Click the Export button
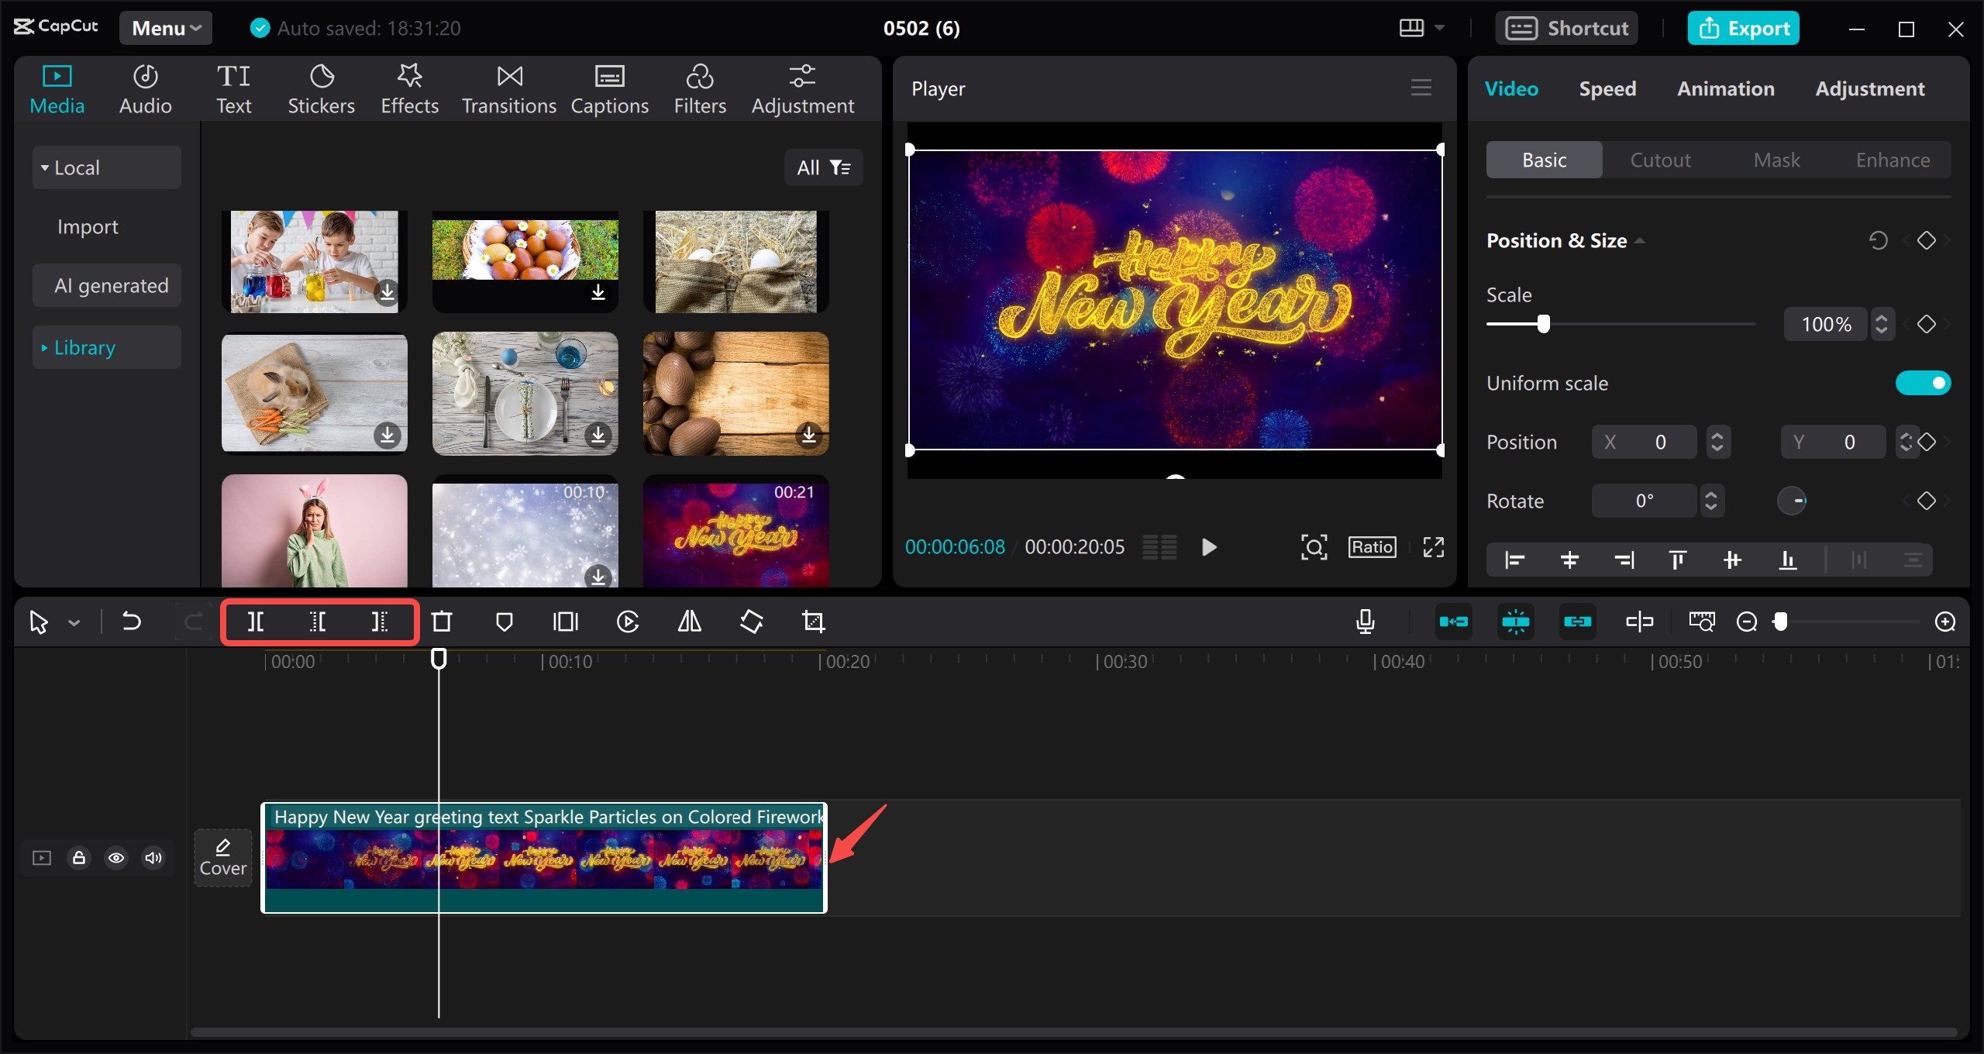The image size is (1984, 1054). 1743,27
